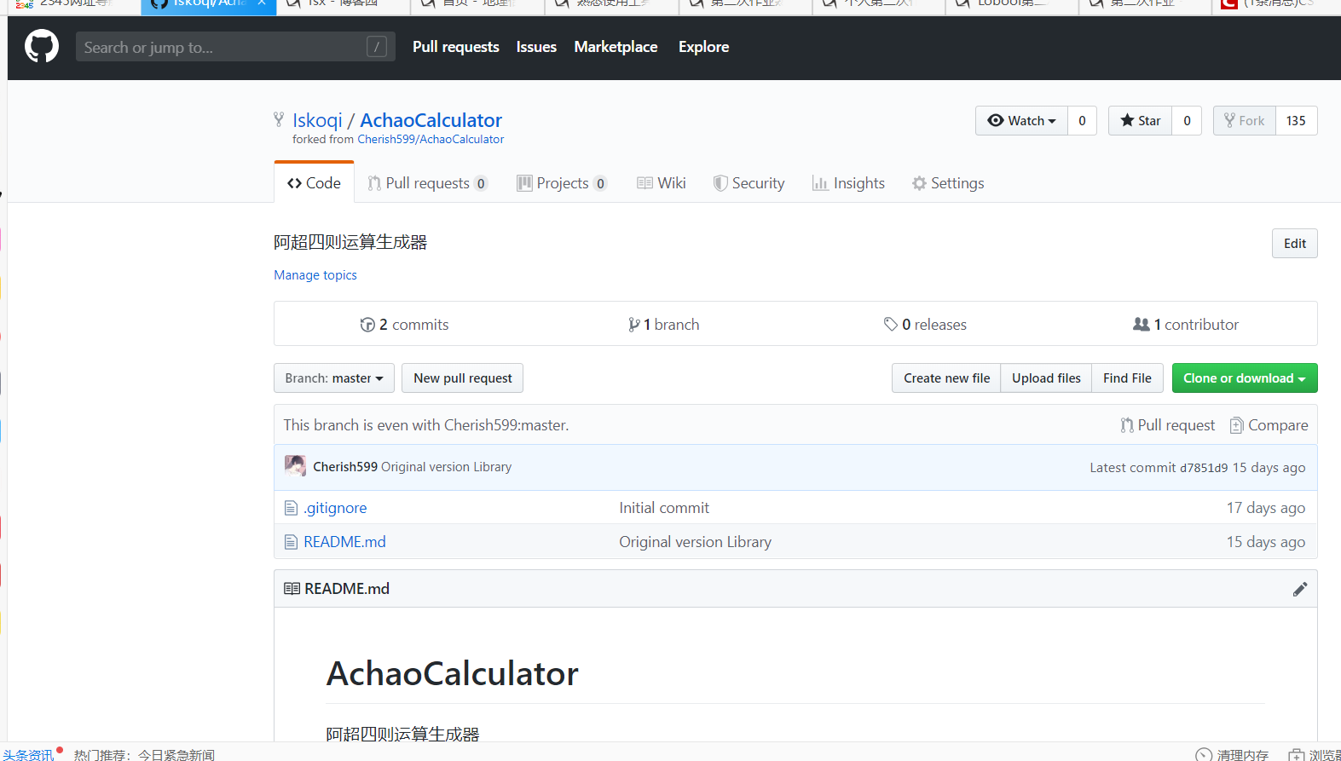Image resolution: width=1341 pixels, height=761 pixels.
Task: Open commit hash d7851d9
Action: pos(1204,468)
